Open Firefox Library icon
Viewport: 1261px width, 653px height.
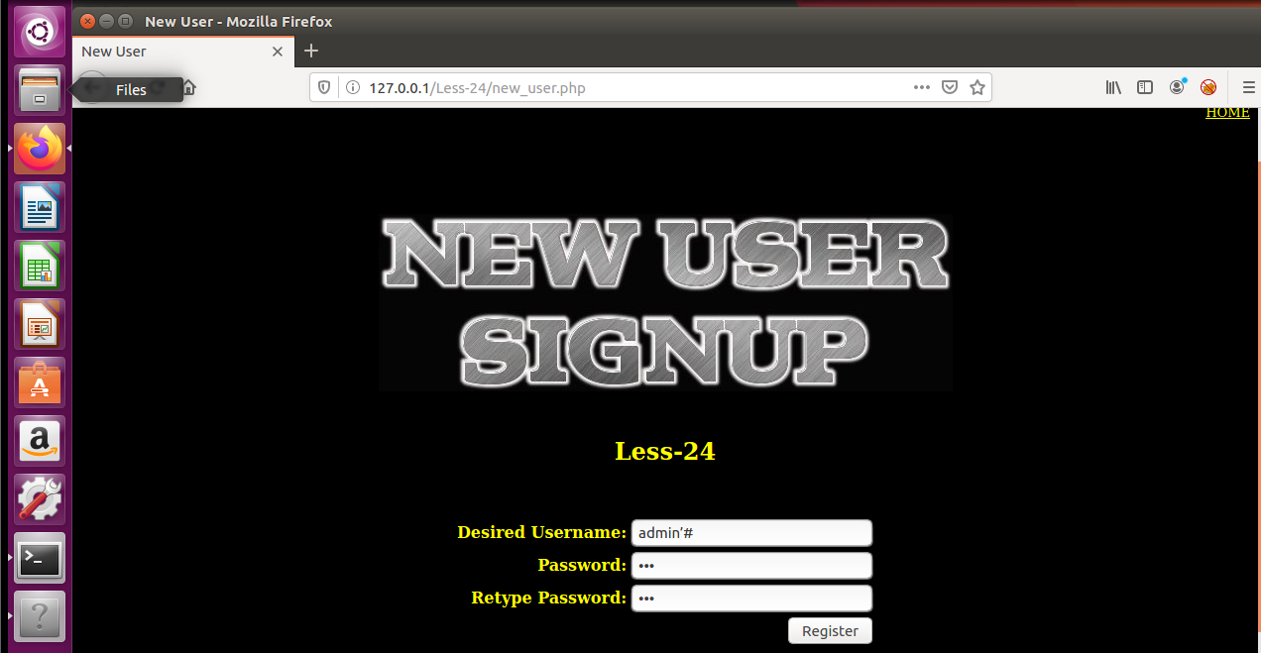(x=1113, y=87)
